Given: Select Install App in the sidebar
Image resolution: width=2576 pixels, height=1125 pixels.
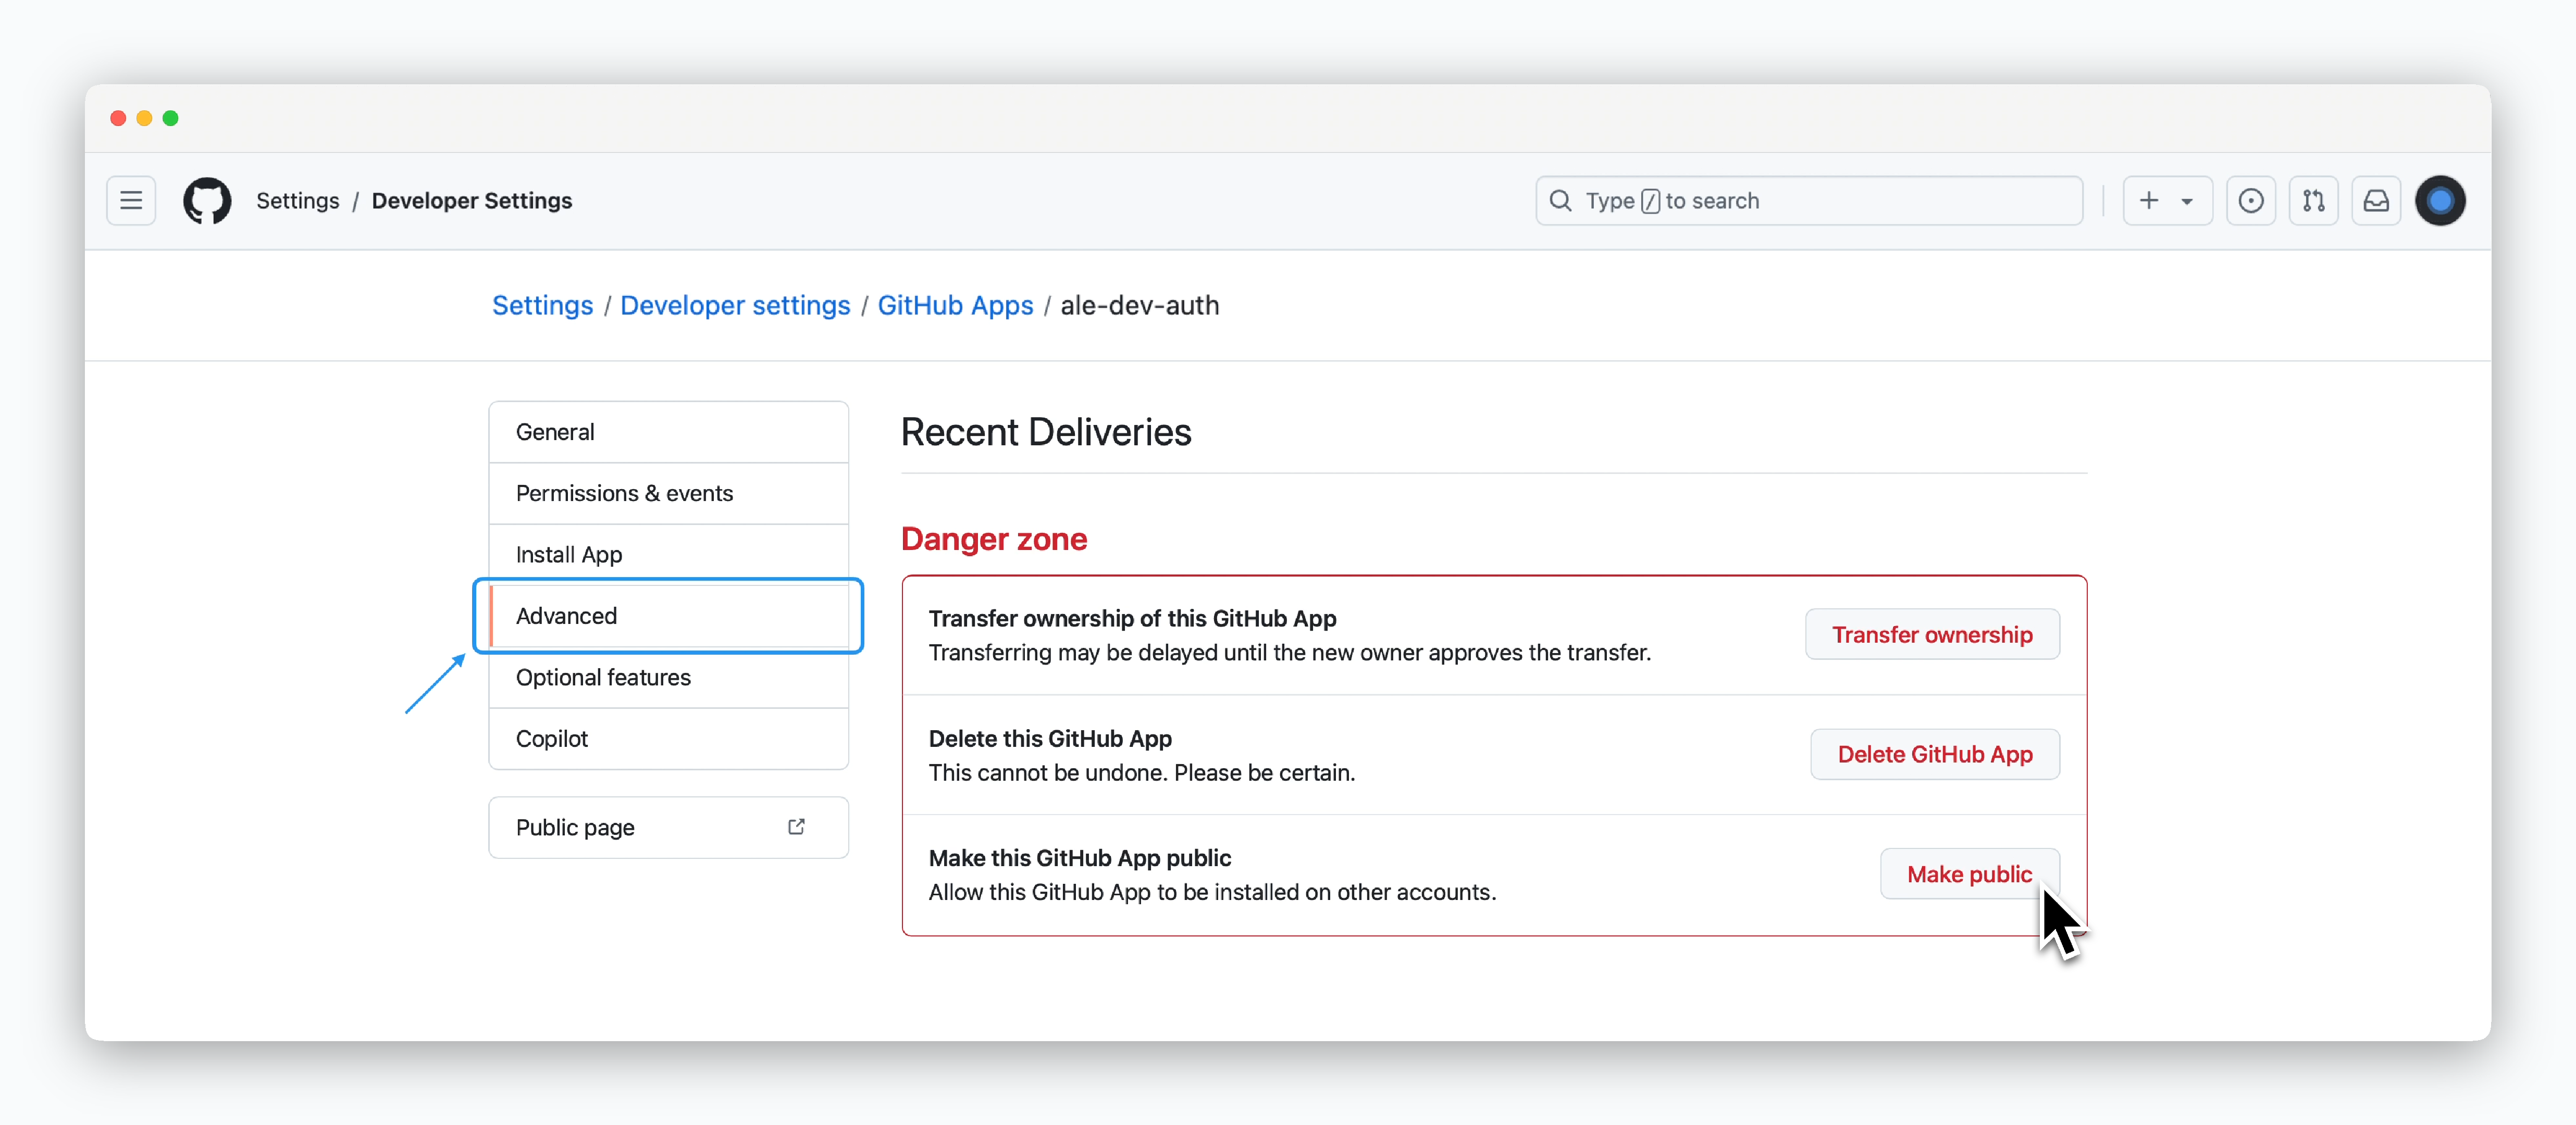Looking at the screenshot, I should click(668, 554).
